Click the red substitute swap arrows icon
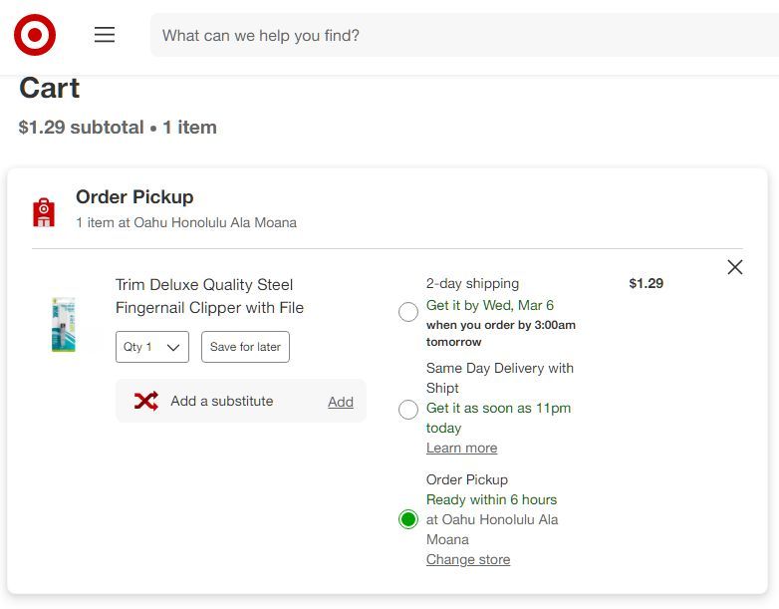This screenshot has width=779, height=609. (x=146, y=401)
